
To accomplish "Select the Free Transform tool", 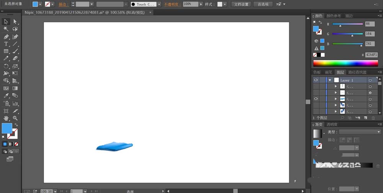I will 15,73.
